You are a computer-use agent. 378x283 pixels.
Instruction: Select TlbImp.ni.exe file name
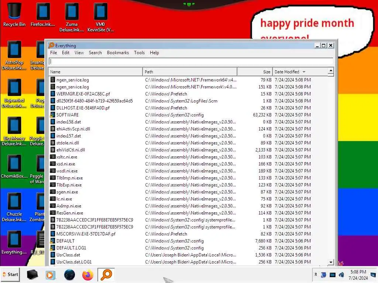coord(69,178)
